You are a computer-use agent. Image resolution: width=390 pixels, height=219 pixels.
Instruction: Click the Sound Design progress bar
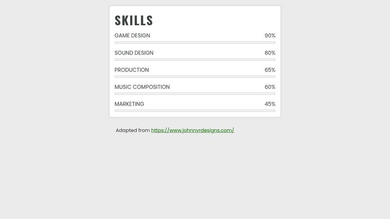click(x=195, y=60)
